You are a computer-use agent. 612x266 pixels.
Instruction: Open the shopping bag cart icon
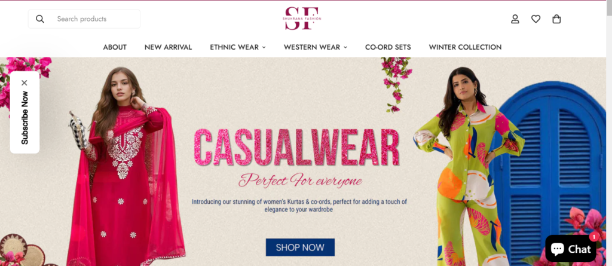[x=556, y=19]
